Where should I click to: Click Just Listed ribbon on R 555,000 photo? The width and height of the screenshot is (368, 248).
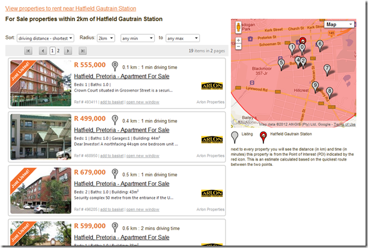coord(21,71)
